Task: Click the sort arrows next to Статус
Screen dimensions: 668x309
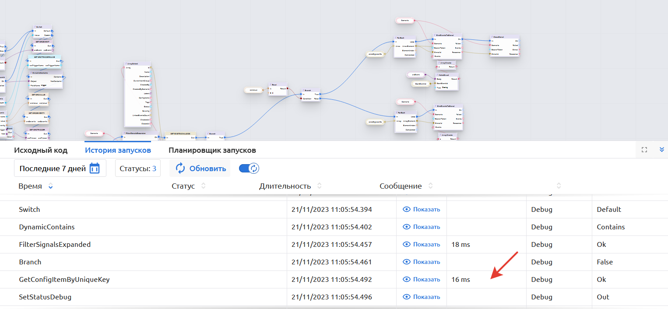Action: click(203, 186)
